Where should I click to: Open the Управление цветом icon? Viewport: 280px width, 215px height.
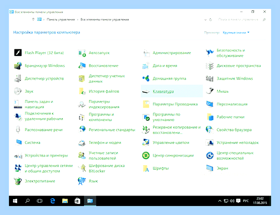[x=146, y=143]
